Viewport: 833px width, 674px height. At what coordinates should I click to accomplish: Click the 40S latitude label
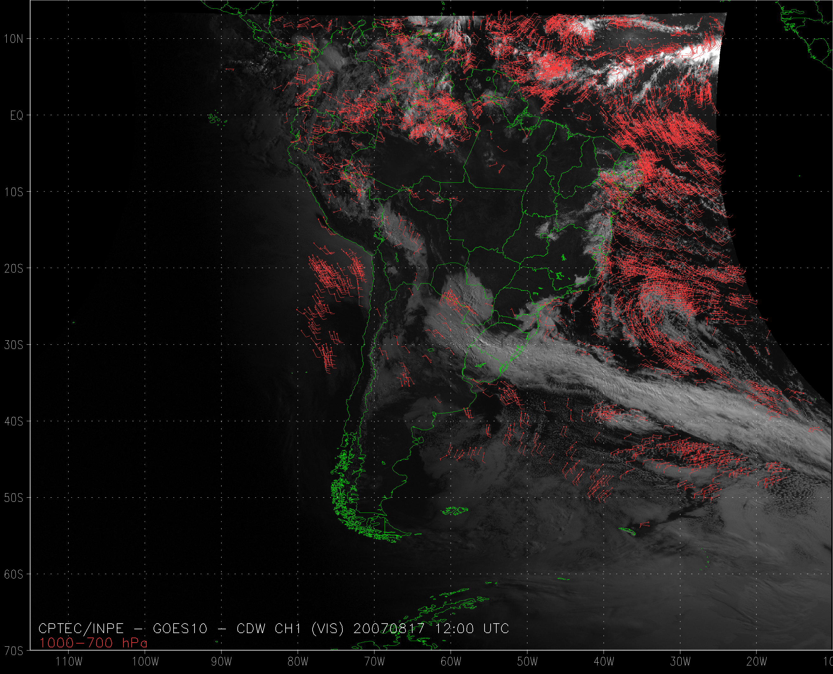(14, 421)
